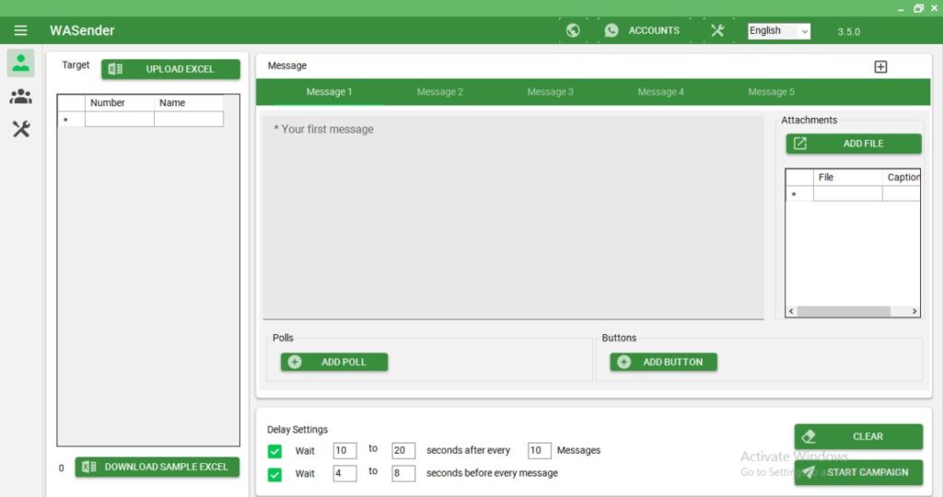Viewport: 943px width, 497px height.
Task: Click Excel icon on DOWNLOAD SAMPLE EXCEL
Action: point(88,467)
